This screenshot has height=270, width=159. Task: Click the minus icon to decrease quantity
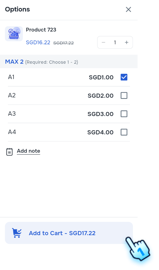tap(103, 42)
